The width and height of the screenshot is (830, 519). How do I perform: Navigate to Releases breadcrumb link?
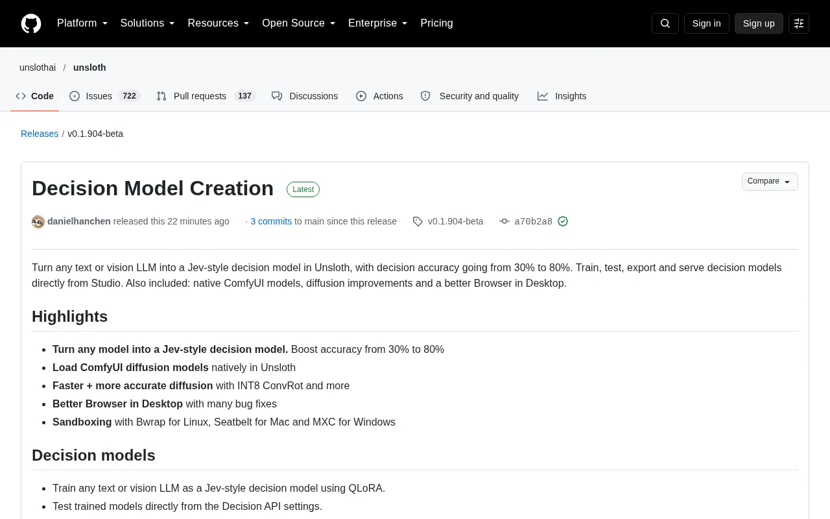(40, 134)
